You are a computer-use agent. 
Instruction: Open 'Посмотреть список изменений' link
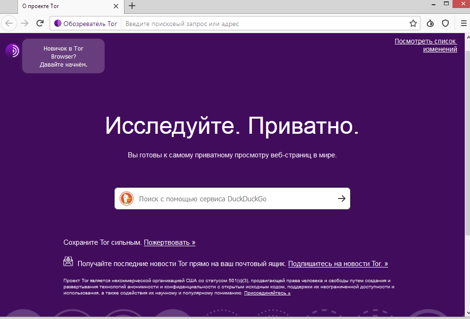(426, 45)
